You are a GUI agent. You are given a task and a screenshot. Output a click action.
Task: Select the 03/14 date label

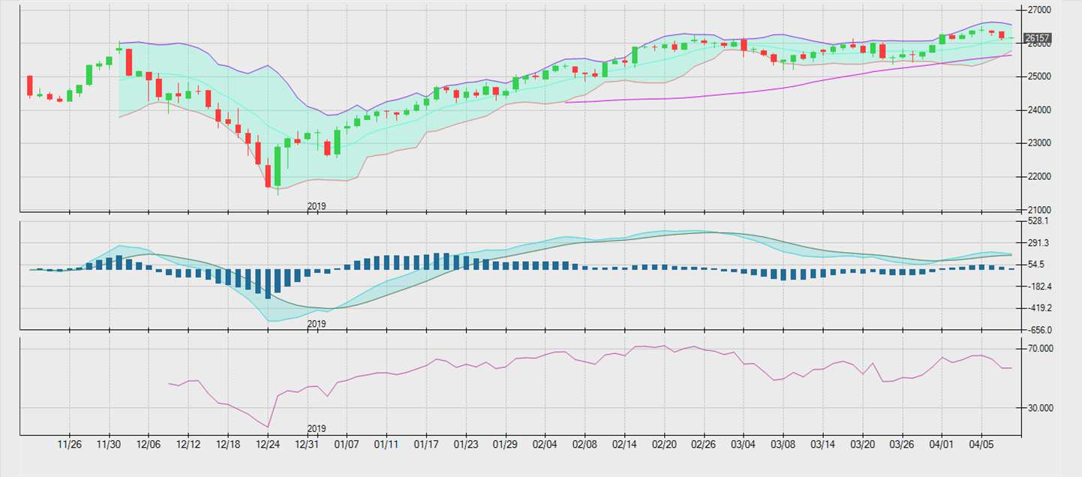pyautogui.click(x=823, y=443)
